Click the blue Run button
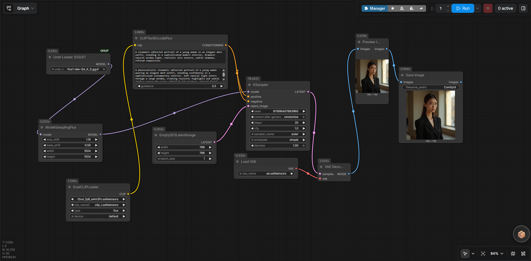531x261 pixels. coord(463,8)
